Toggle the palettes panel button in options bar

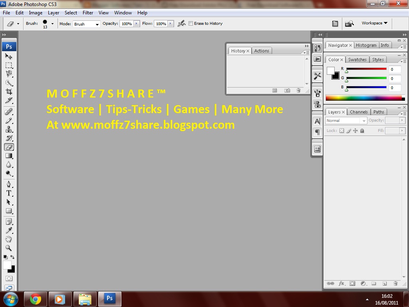pyautogui.click(x=335, y=24)
